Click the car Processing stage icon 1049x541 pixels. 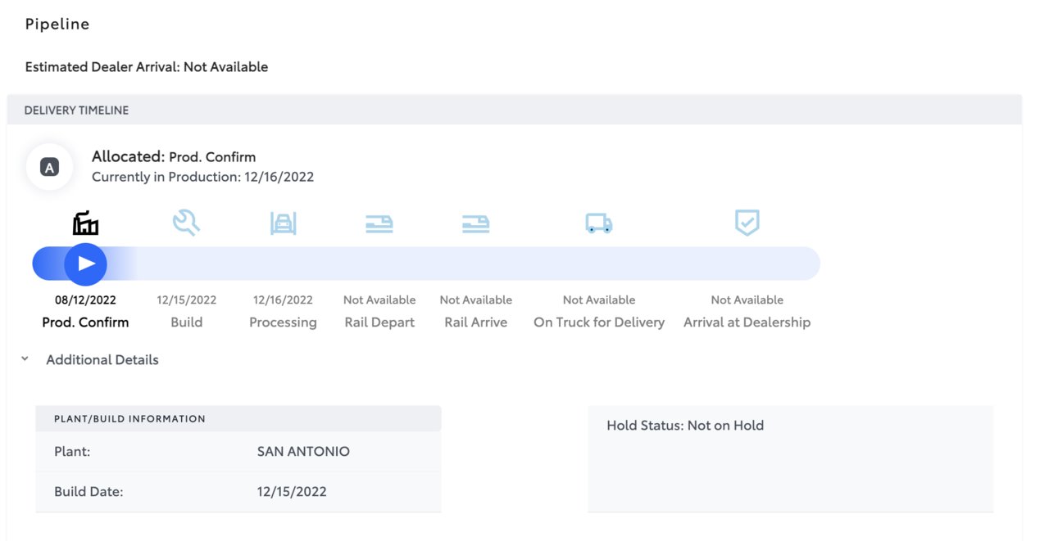coord(283,223)
